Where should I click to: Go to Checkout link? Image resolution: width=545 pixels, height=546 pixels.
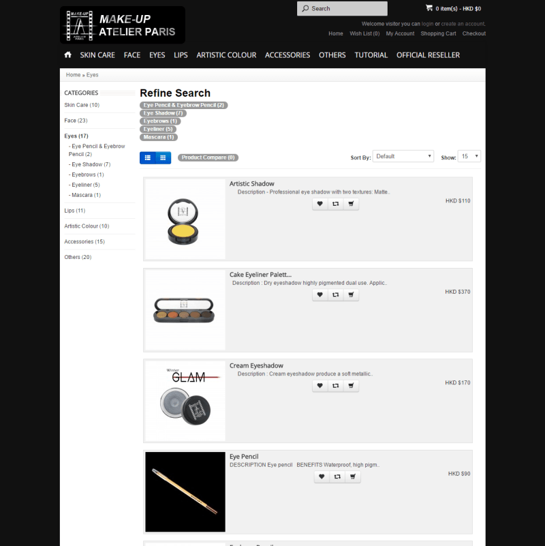[x=473, y=33]
